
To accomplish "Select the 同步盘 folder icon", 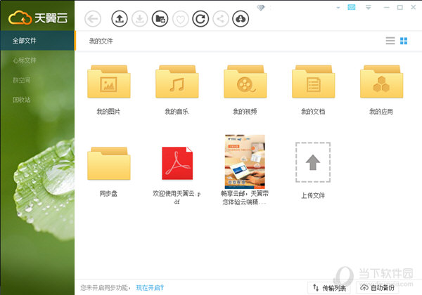I will coord(109,164).
